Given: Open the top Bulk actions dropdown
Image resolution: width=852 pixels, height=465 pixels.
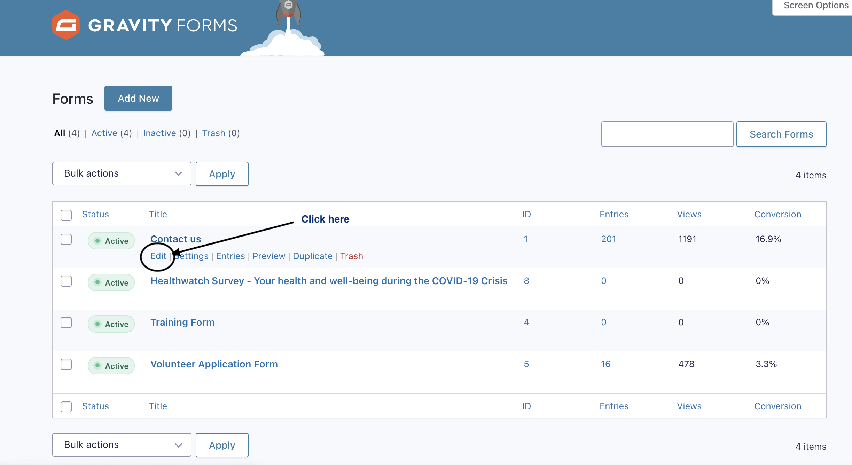Looking at the screenshot, I should (122, 173).
